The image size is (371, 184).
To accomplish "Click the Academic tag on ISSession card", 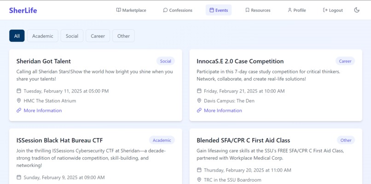I will [162, 140].
